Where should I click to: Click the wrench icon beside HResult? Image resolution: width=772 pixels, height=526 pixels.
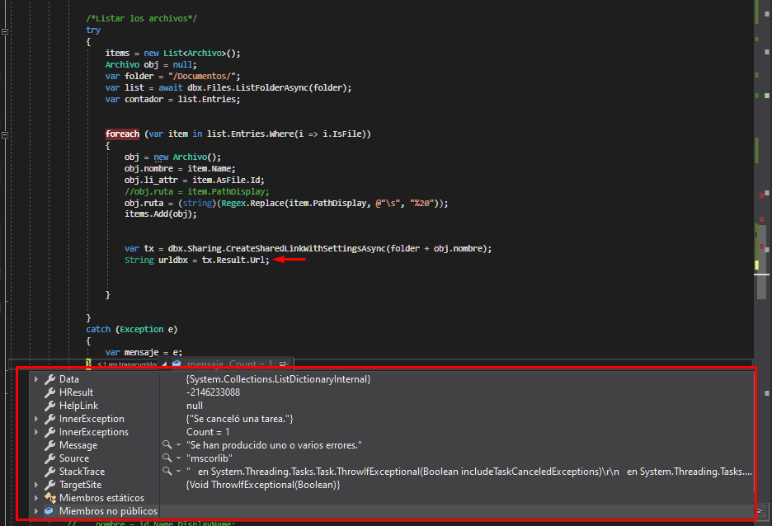(x=49, y=392)
